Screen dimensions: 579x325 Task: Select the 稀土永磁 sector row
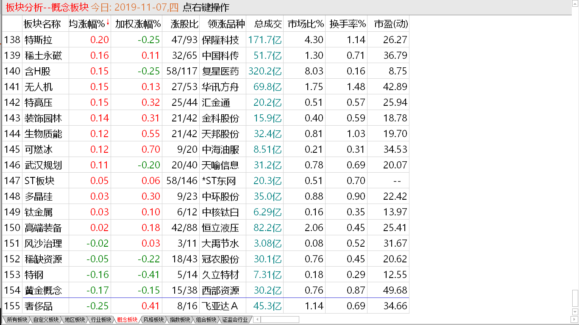pyautogui.click(x=206, y=55)
